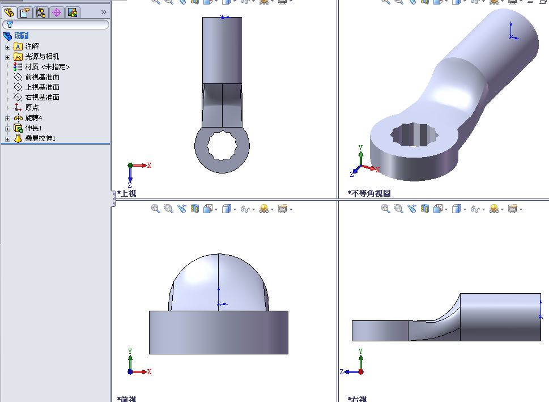Open Display Style dropdown arrow in front viewport
Viewport: 549px width, 402px height.
[x=235, y=210]
